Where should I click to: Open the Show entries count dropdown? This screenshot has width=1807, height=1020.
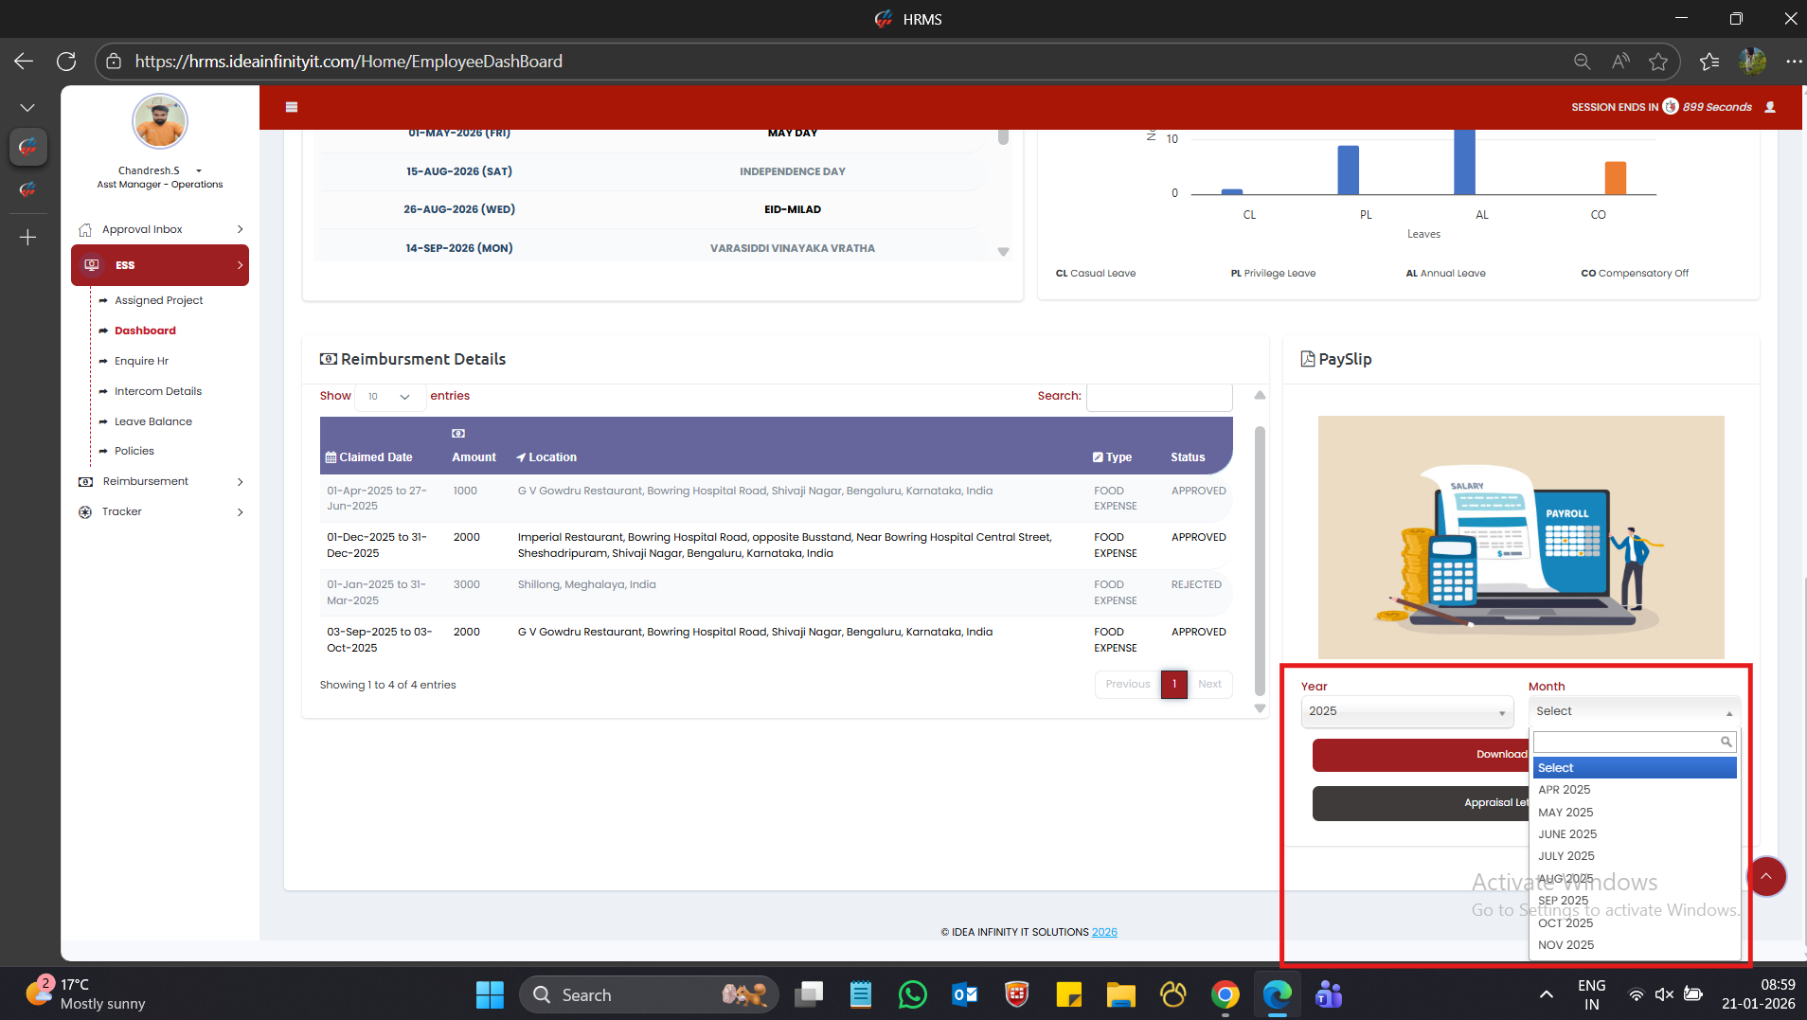pyautogui.click(x=389, y=397)
